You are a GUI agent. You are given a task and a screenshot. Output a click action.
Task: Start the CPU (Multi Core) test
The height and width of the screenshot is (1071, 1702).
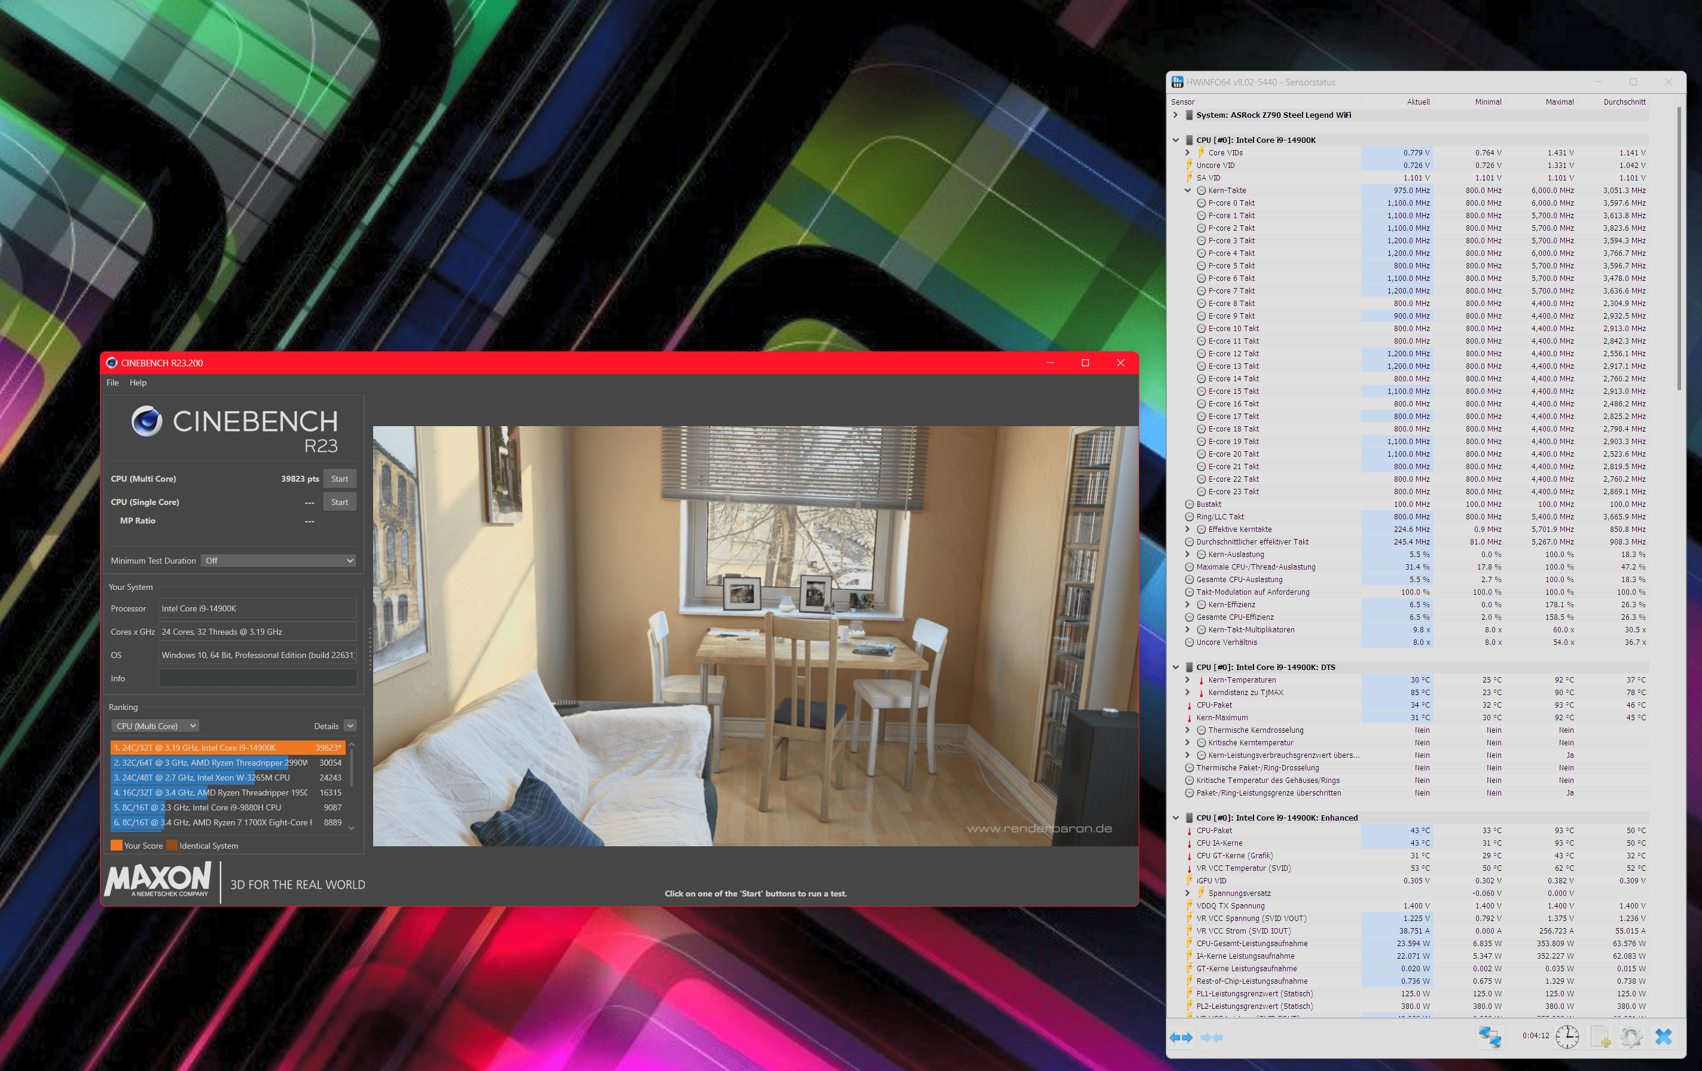click(x=339, y=479)
